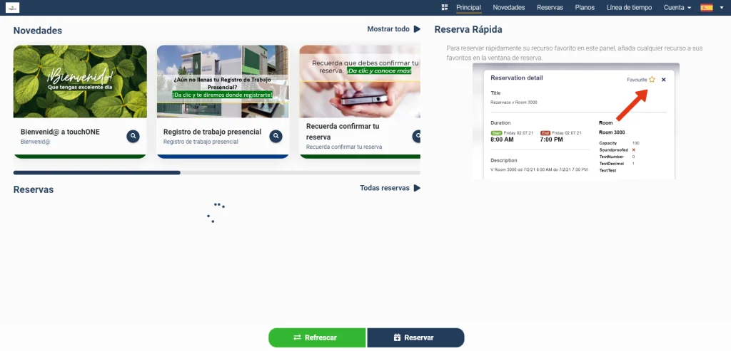
Task: Go to Reservas in the top navigation
Action: click(x=550, y=8)
